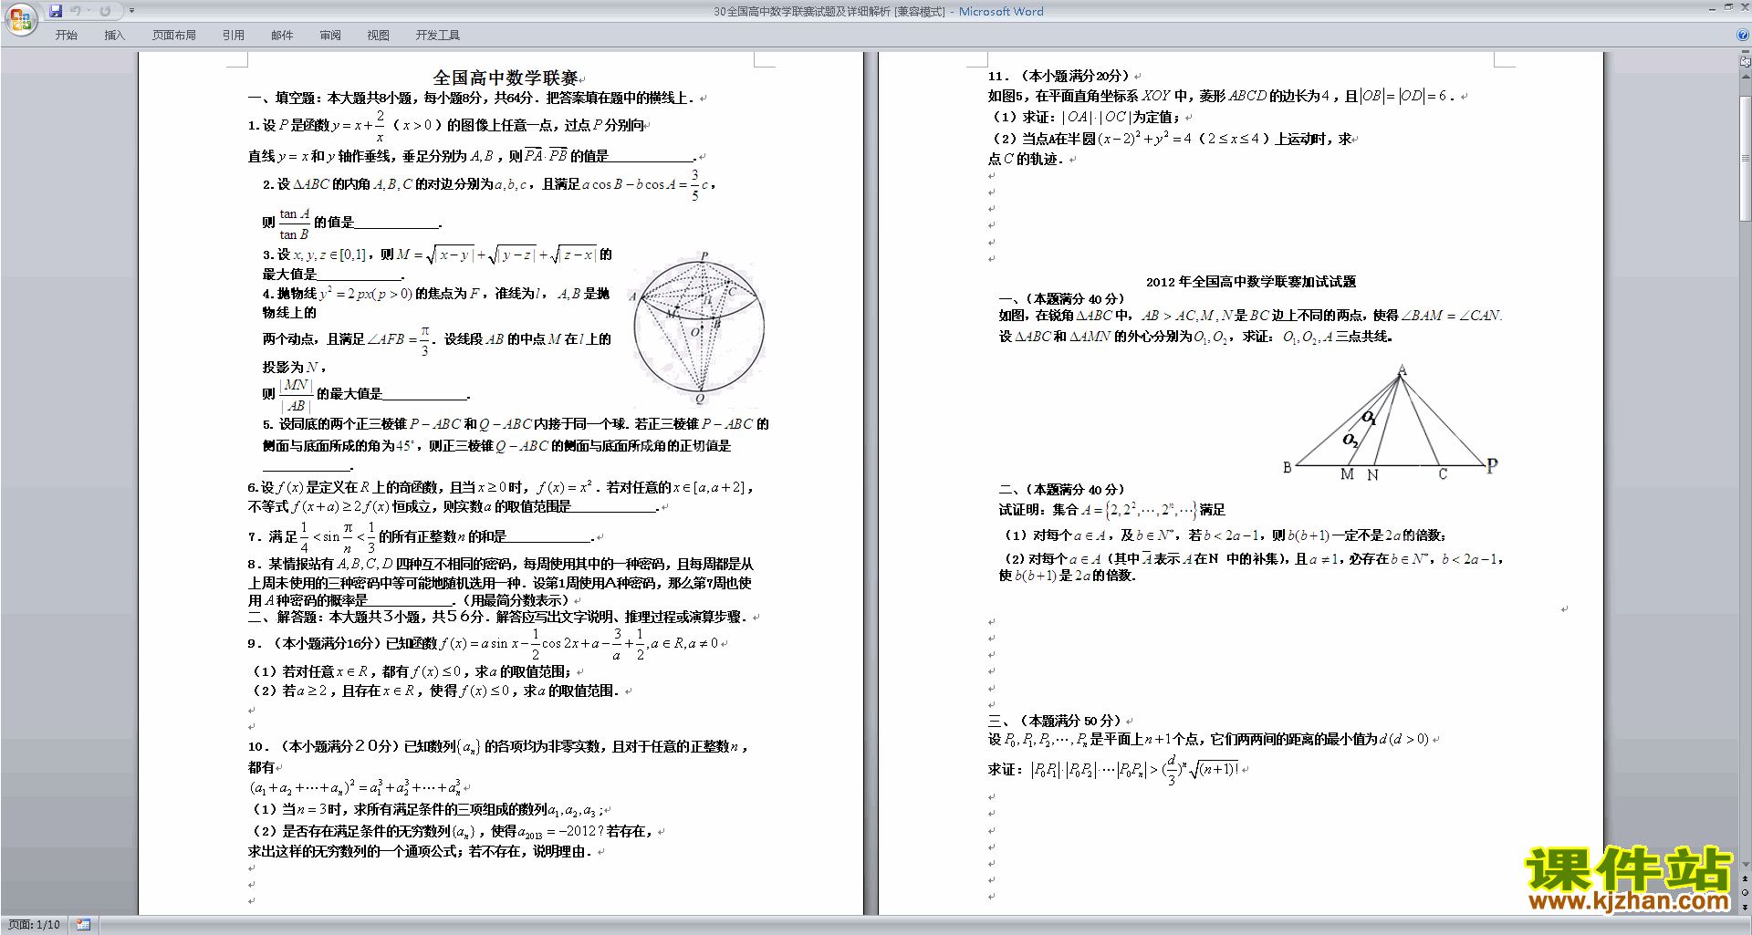Select the triangle figure with vertices B, M, N, C
Screen dimensions: 1752x935
tap(1390, 422)
